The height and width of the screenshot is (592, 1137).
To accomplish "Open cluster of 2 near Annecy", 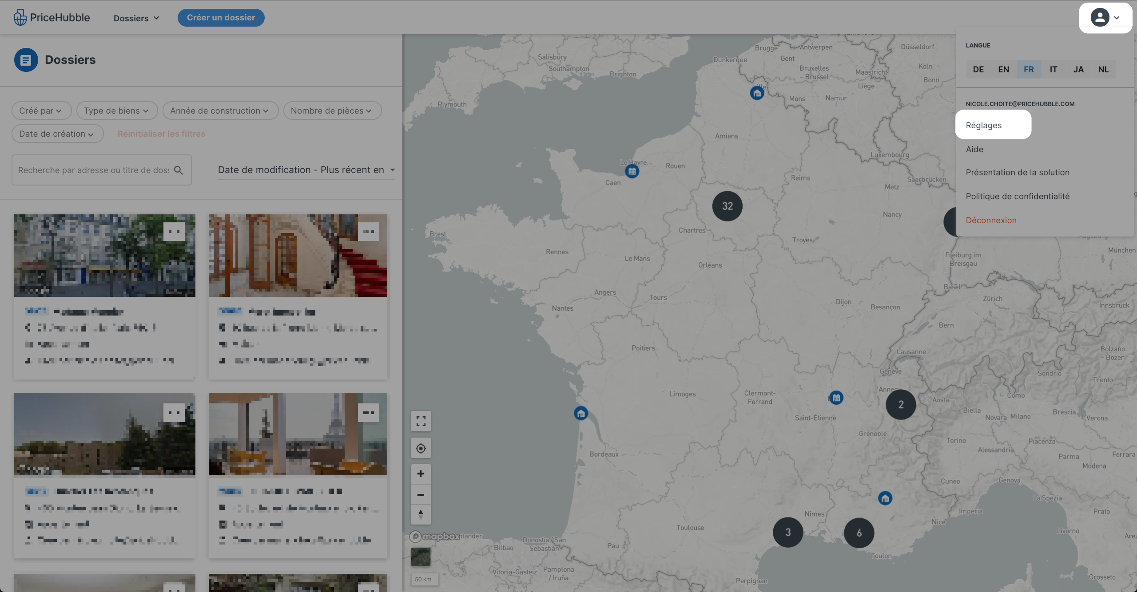I will [x=901, y=404].
